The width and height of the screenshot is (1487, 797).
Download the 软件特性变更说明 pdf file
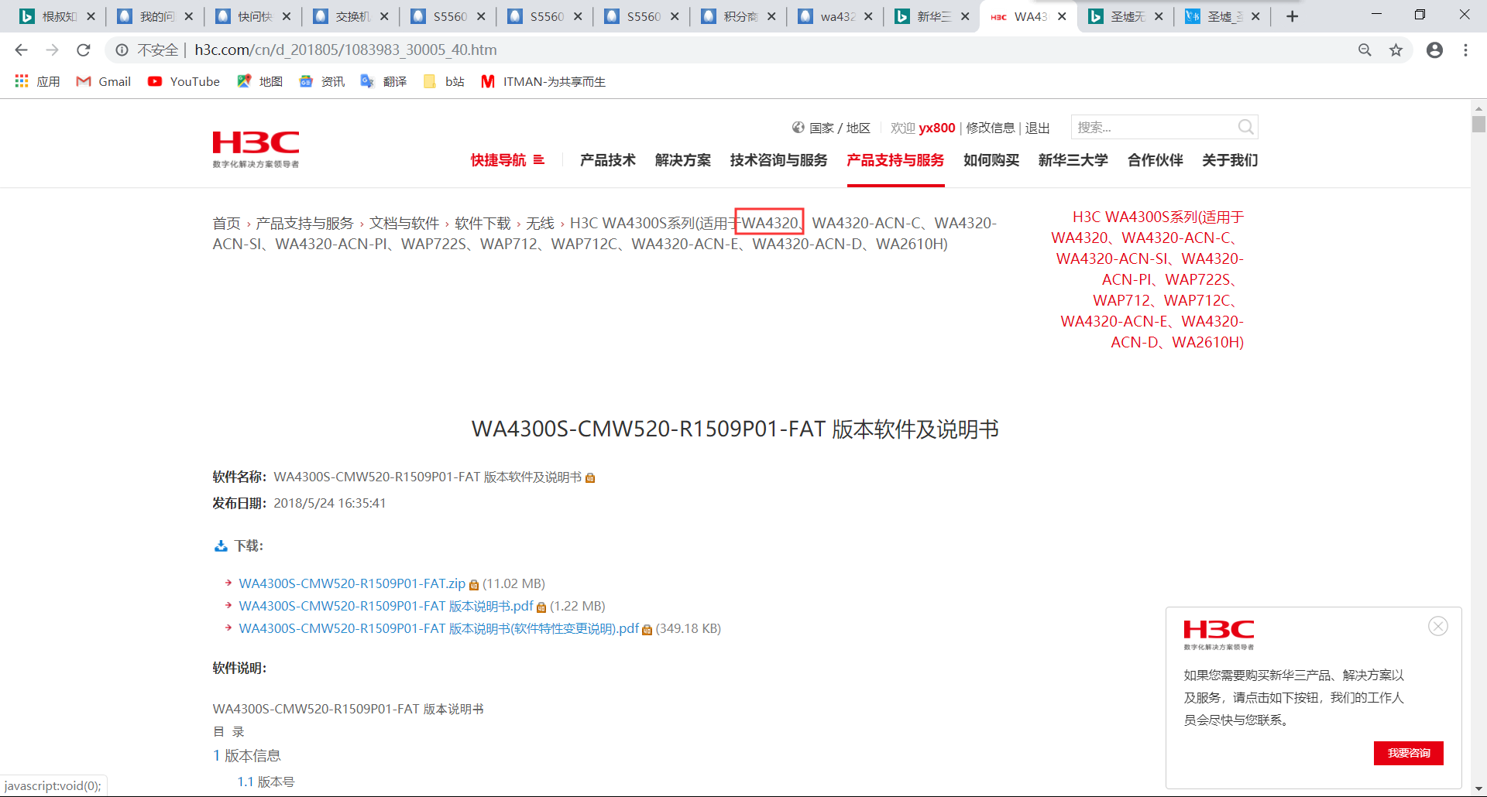click(x=438, y=628)
